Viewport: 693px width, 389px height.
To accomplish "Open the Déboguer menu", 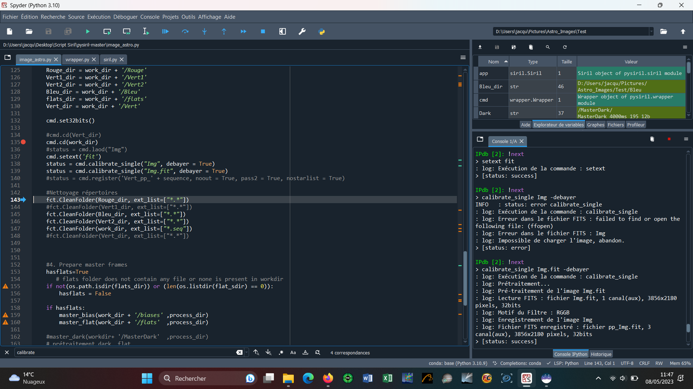I will pyautogui.click(x=125, y=17).
